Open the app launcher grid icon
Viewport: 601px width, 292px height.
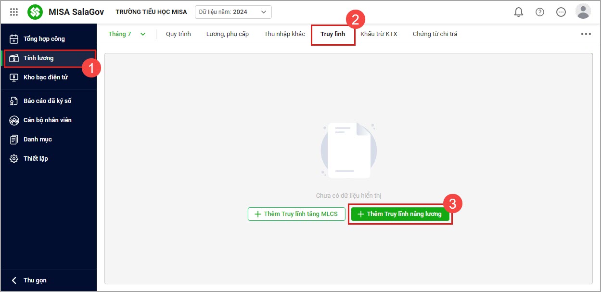[x=14, y=12]
